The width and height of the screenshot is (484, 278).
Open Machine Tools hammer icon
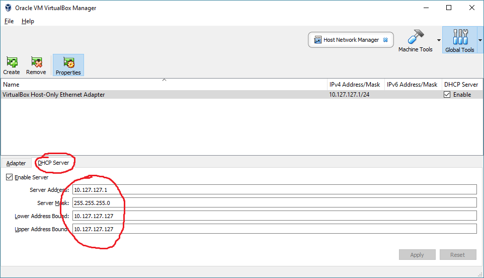(416, 37)
